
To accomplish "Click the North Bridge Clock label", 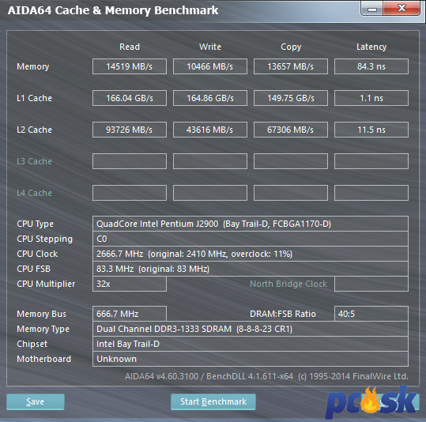I will (x=288, y=284).
